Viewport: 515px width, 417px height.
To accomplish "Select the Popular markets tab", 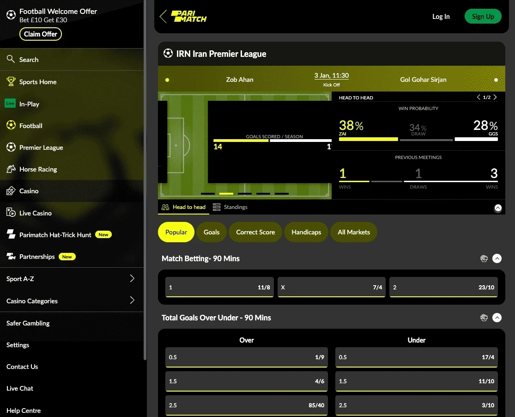I will coord(176,232).
